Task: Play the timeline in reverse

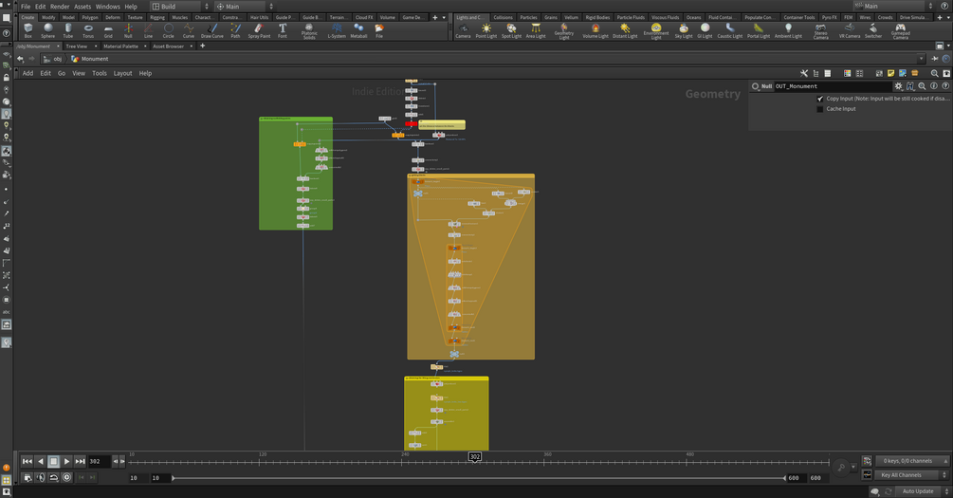Action: (40, 462)
